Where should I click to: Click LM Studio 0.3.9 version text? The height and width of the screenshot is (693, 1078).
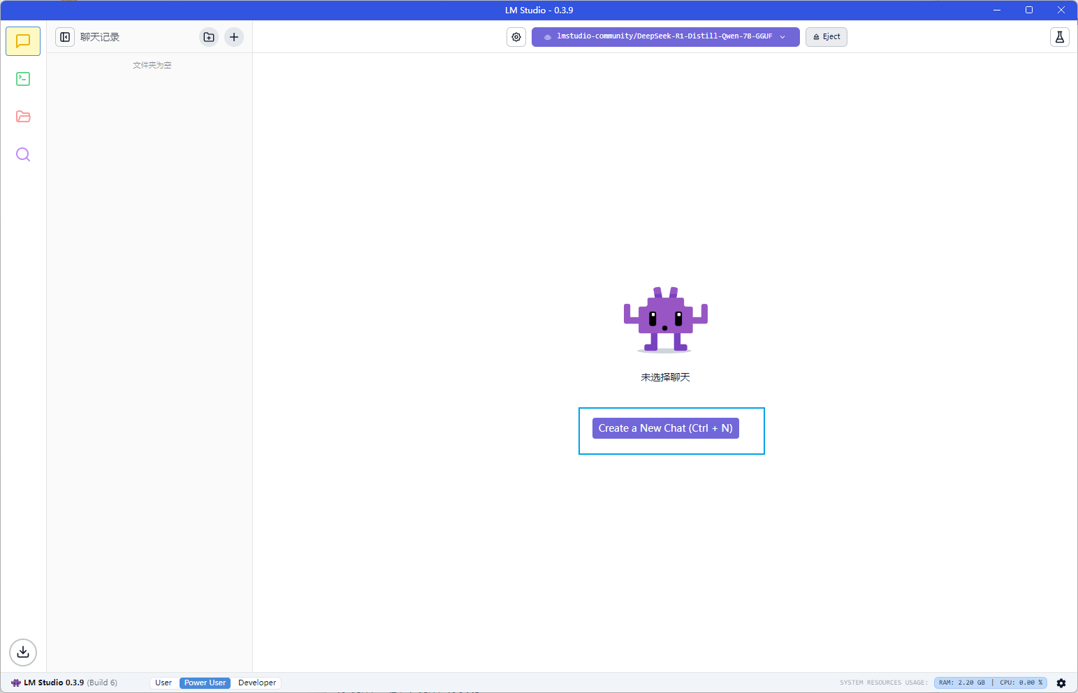point(54,683)
